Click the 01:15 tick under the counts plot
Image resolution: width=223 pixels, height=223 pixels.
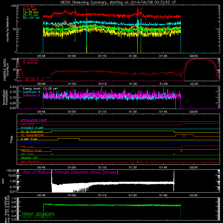point(102,56)
